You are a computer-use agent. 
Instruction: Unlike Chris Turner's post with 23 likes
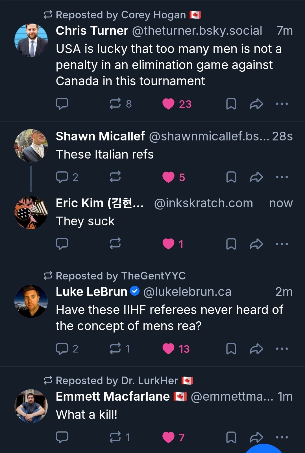pyautogui.click(x=169, y=104)
